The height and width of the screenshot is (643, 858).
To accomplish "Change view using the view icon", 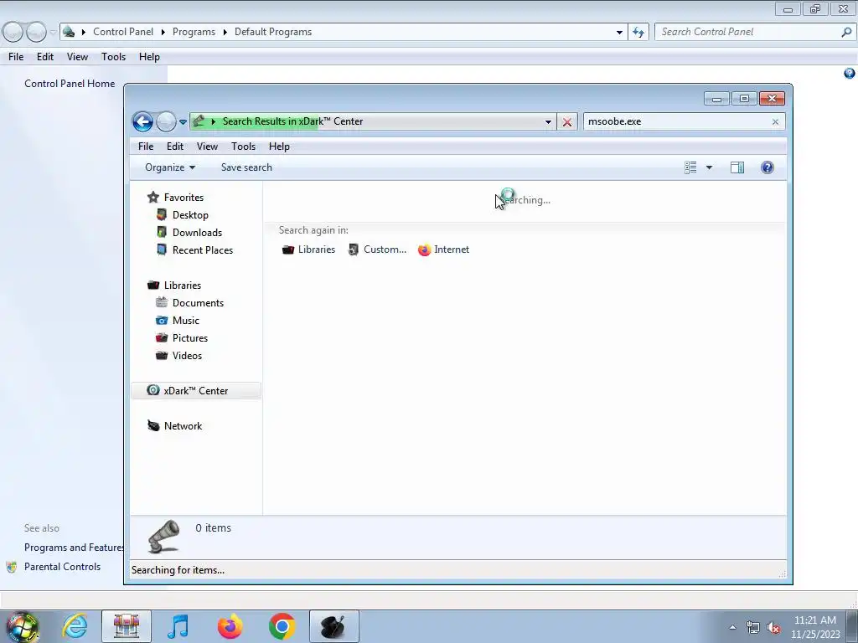I will (690, 167).
